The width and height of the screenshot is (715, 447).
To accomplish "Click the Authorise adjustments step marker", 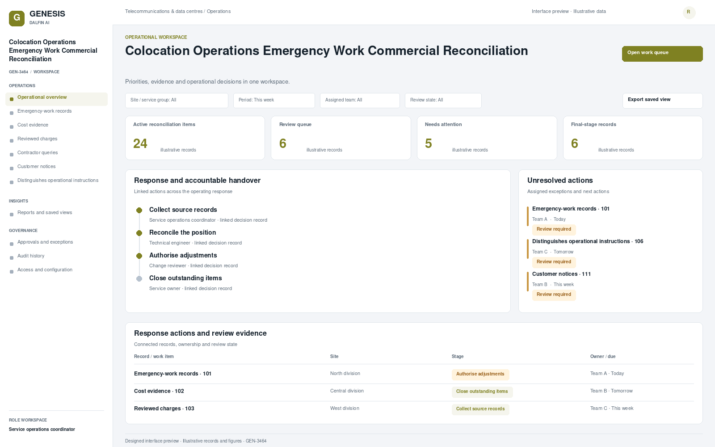I will tap(139, 256).
